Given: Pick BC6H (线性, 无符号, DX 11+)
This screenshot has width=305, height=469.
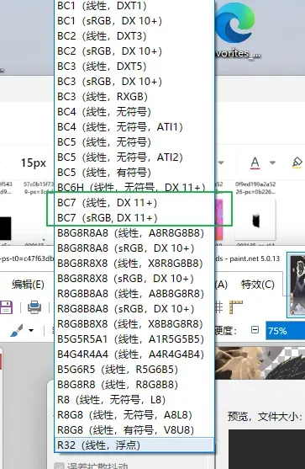Looking at the screenshot, I should click(x=134, y=188).
